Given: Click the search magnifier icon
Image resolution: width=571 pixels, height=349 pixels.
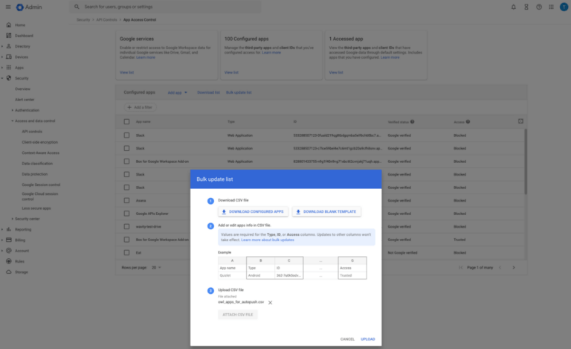Looking at the screenshot, I should click(77, 7).
